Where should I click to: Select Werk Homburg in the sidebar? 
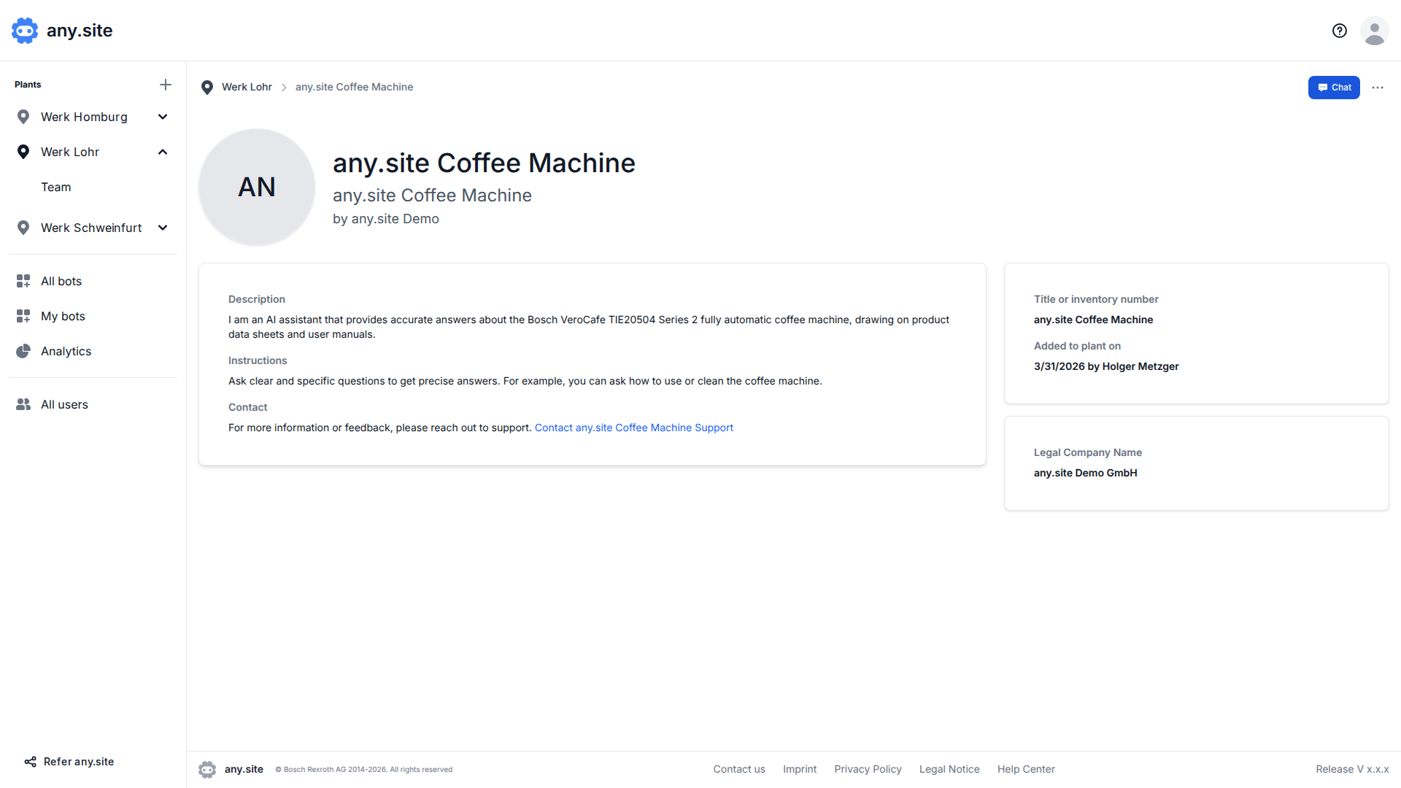[x=84, y=117]
